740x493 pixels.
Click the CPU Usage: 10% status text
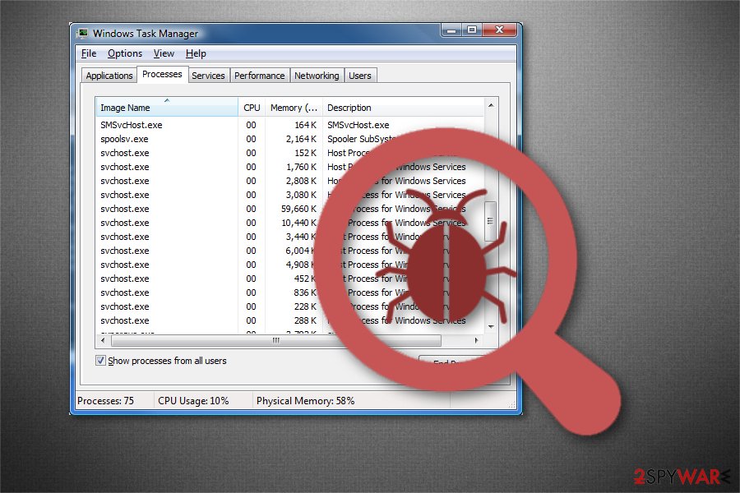click(193, 400)
